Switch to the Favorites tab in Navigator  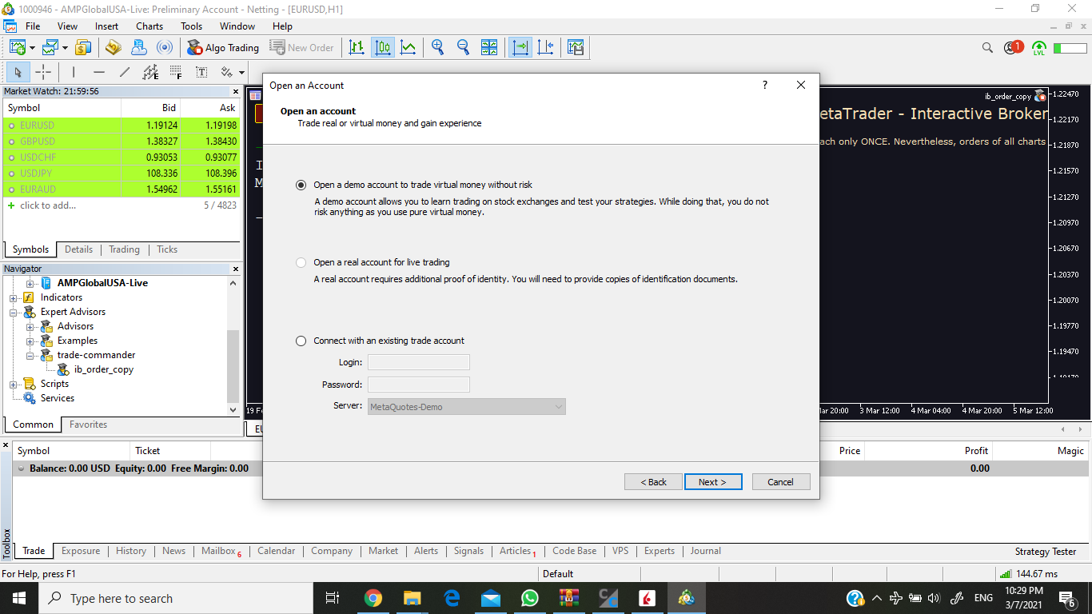(88, 425)
